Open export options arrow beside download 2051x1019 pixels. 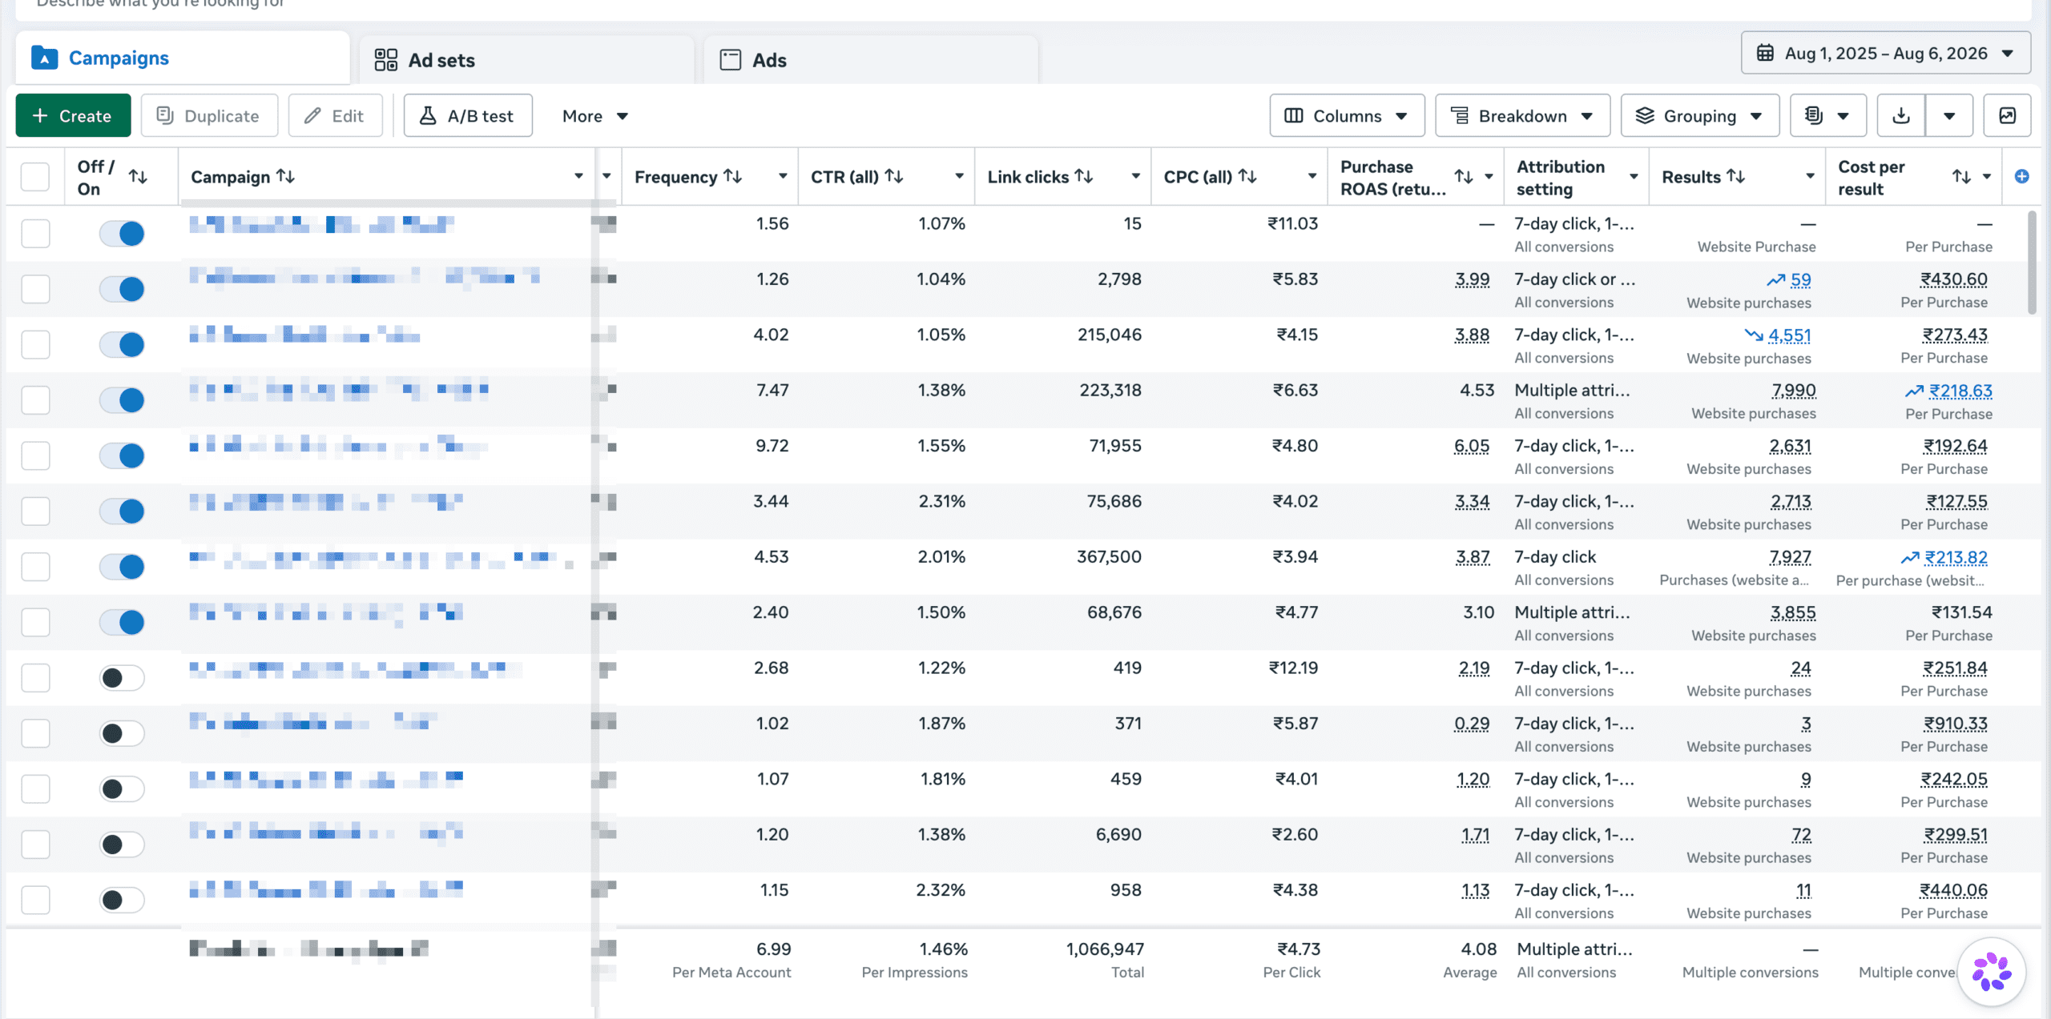coord(1949,116)
